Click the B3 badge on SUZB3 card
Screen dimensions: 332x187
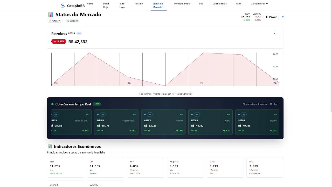point(244,115)
